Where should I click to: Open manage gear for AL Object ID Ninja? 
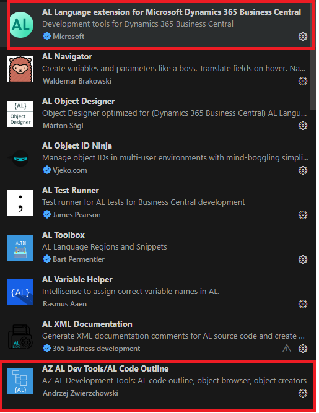coord(303,170)
